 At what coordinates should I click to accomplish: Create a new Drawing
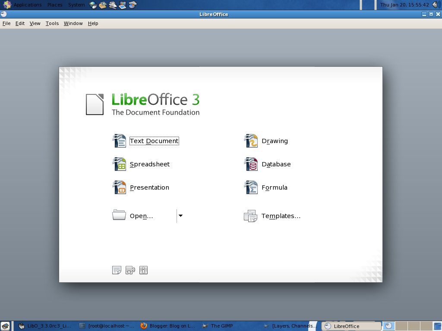(x=266, y=141)
